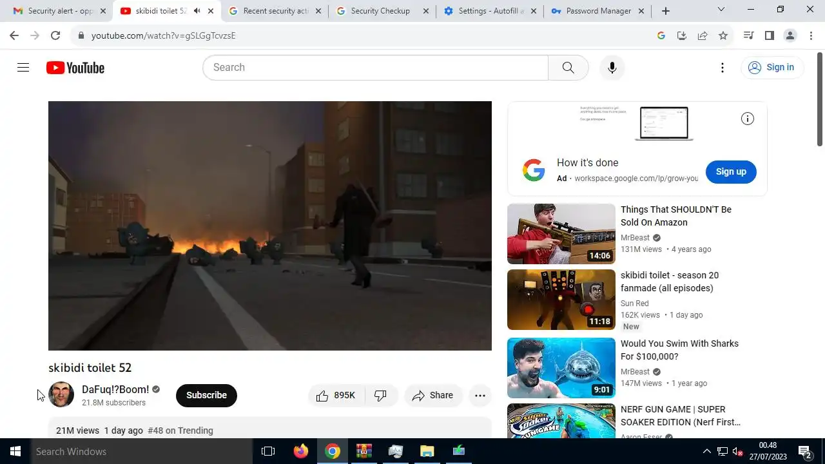825x464 pixels.
Task: Click muted volume tray icon
Action: (738, 451)
